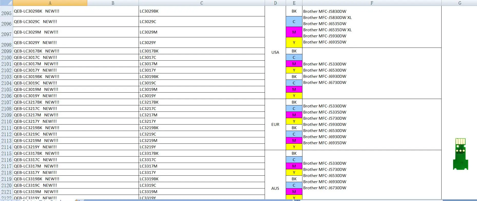Click the cyan C cell for LC3029C
The image size is (477, 201).
(294, 22)
